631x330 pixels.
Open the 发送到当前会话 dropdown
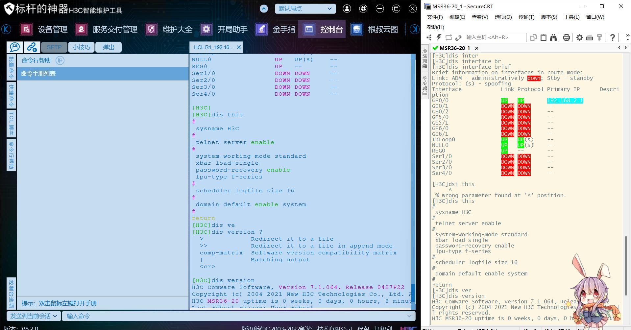[34, 316]
